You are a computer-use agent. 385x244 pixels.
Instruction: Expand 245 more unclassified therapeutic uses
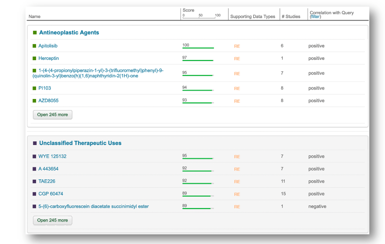click(52, 220)
